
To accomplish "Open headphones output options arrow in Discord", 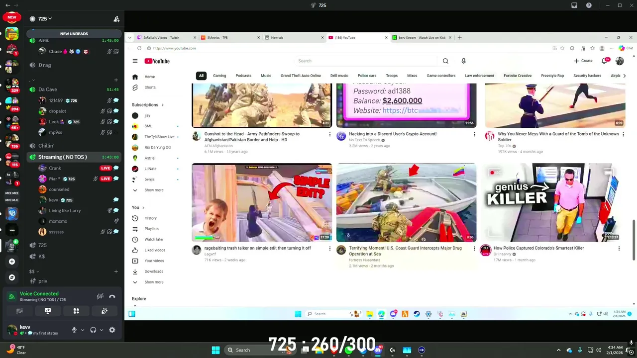I will click(102, 330).
